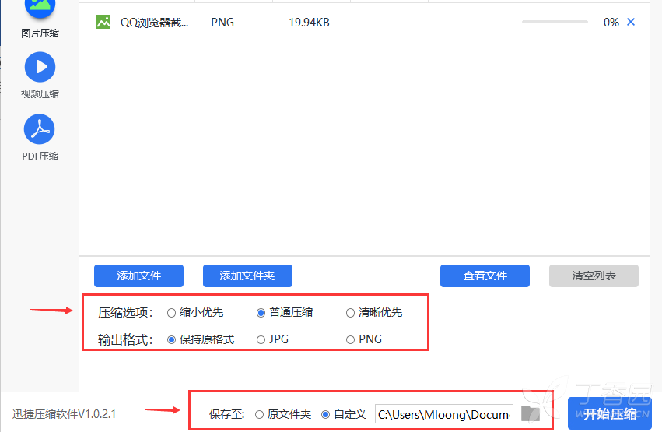Click the 添加文件夹 button
Image resolution: width=662 pixels, height=432 pixels.
click(248, 276)
